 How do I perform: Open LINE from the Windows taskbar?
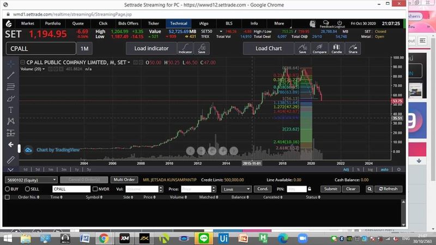click(x=204, y=238)
